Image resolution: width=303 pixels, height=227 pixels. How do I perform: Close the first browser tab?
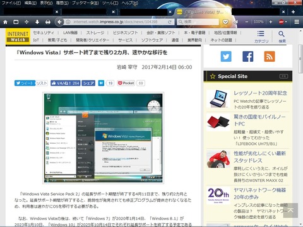pos(57,12)
